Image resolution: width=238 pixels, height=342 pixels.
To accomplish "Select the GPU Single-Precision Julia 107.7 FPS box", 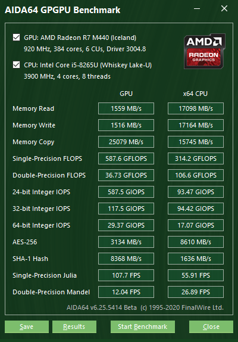I will pyautogui.click(x=126, y=275).
